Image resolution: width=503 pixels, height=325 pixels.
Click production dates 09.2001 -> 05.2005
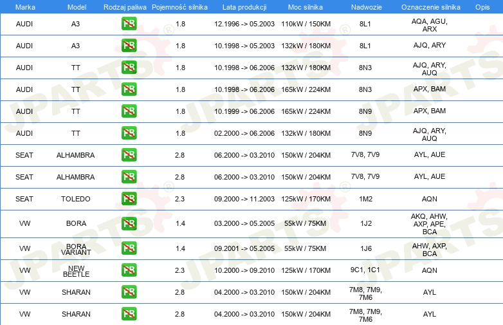click(x=244, y=248)
